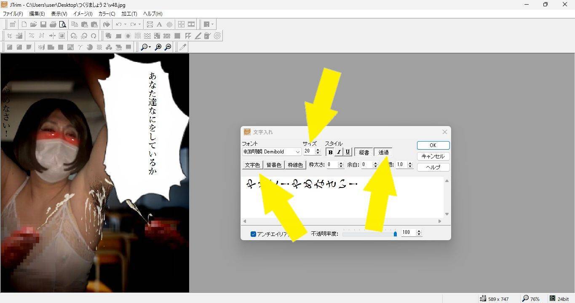Toggle the 縦書 vertical writing button
575x303 pixels.
[364, 152]
